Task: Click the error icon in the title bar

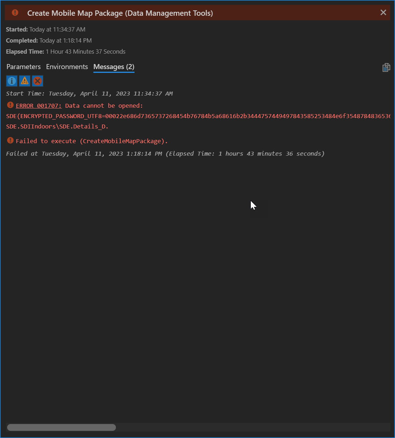Action: click(x=15, y=13)
